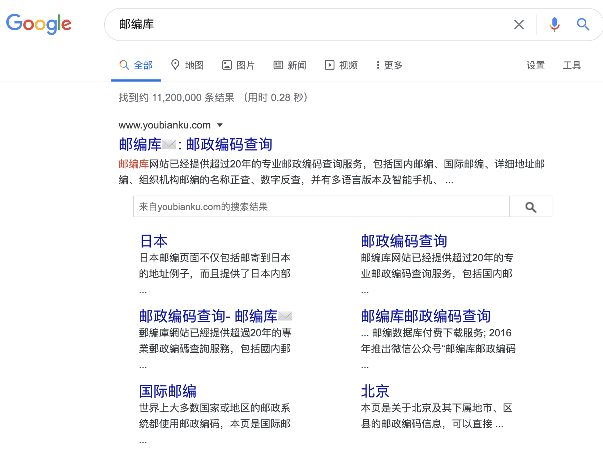Screen dimensions: 603x454
Task: Switch to the 图片 tab
Action: [x=239, y=65]
